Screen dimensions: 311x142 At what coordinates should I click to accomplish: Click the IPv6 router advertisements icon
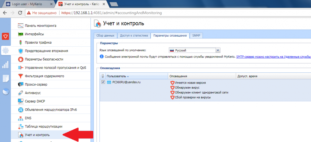[x=21, y=110]
